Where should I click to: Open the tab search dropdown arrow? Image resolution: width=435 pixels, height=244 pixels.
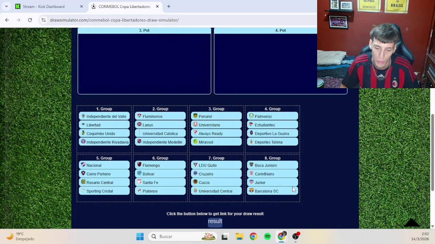(x=6, y=6)
